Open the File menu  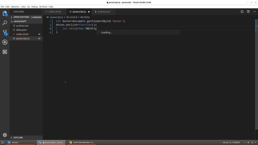2,7
